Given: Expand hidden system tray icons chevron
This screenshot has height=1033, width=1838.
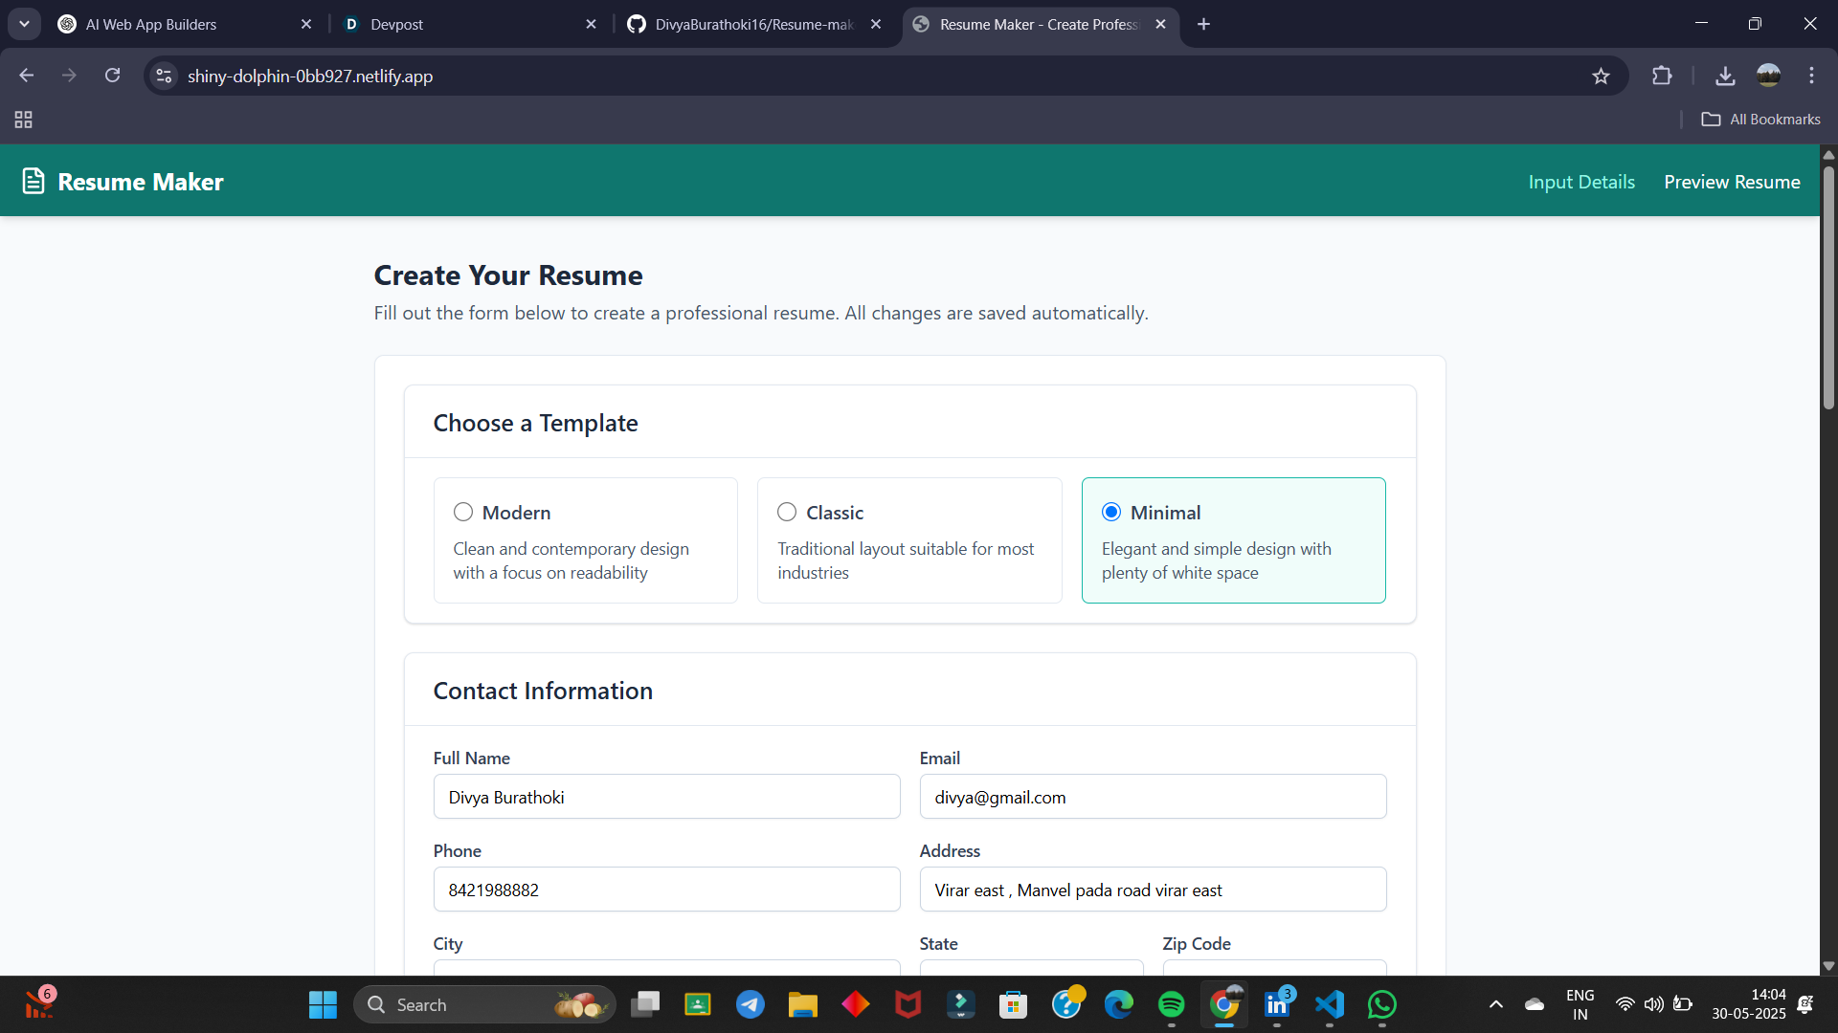Looking at the screenshot, I should tap(1495, 1004).
